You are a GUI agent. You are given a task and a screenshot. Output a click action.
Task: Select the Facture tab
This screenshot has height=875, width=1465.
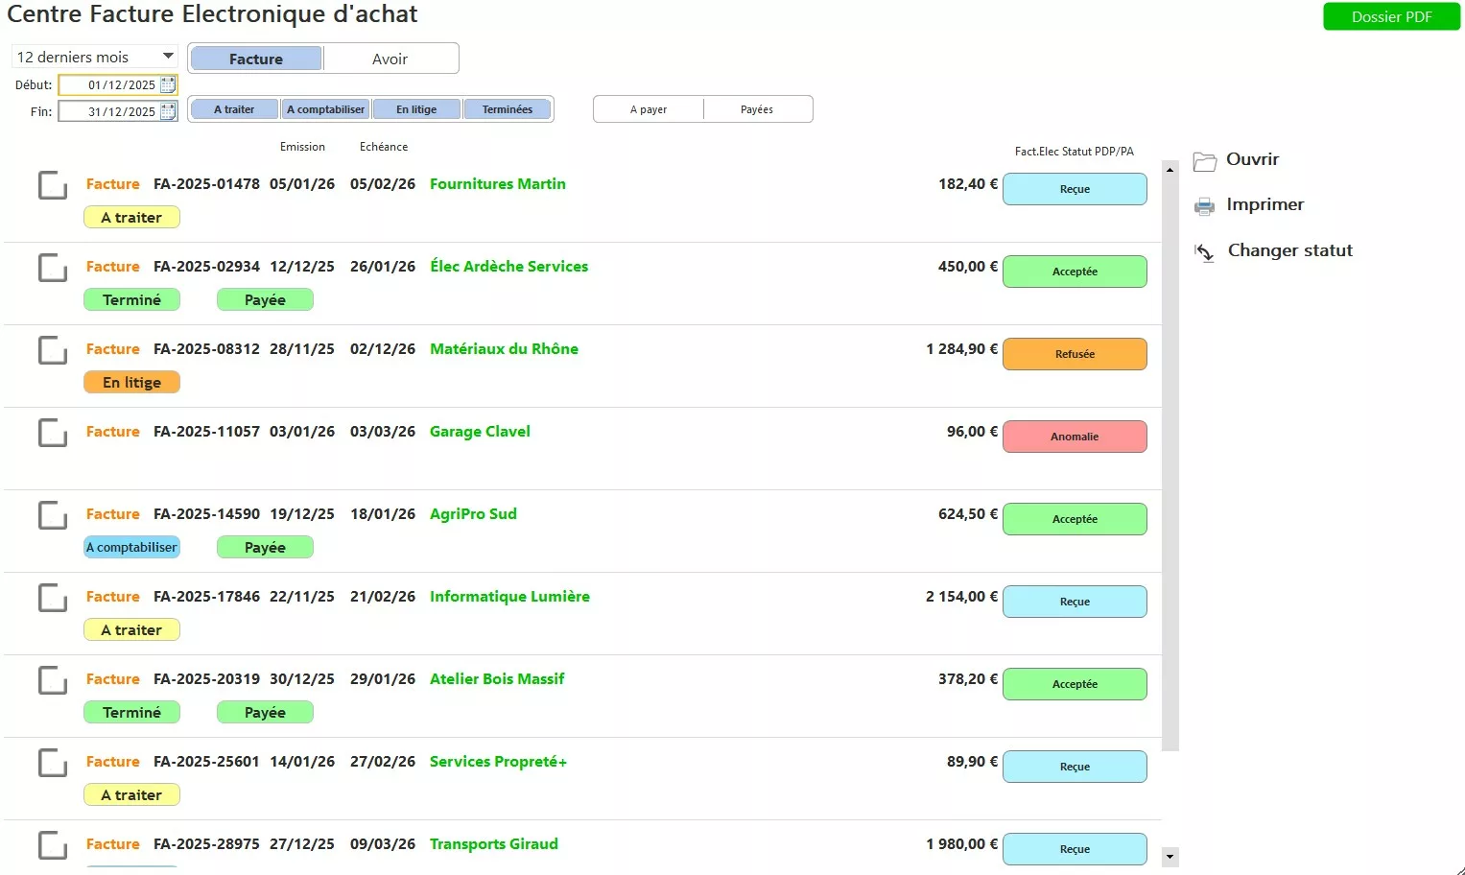[x=256, y=59]
